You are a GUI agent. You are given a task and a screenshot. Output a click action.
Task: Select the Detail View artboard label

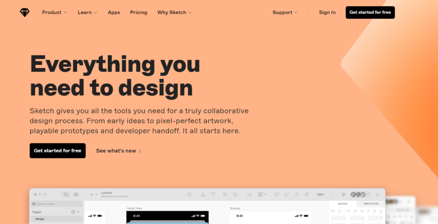(x=135, y=208)
